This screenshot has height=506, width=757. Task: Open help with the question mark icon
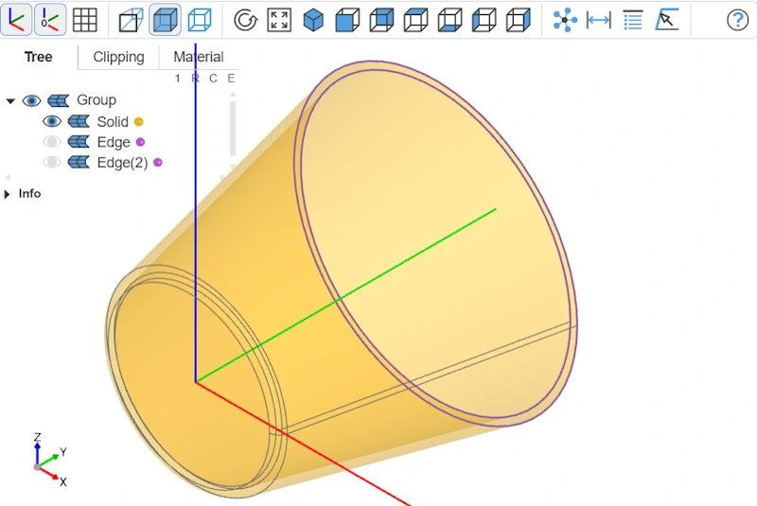(x=737, y=19)
